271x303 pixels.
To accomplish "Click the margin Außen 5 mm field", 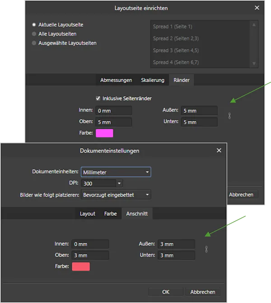I will tap(199, 111).
